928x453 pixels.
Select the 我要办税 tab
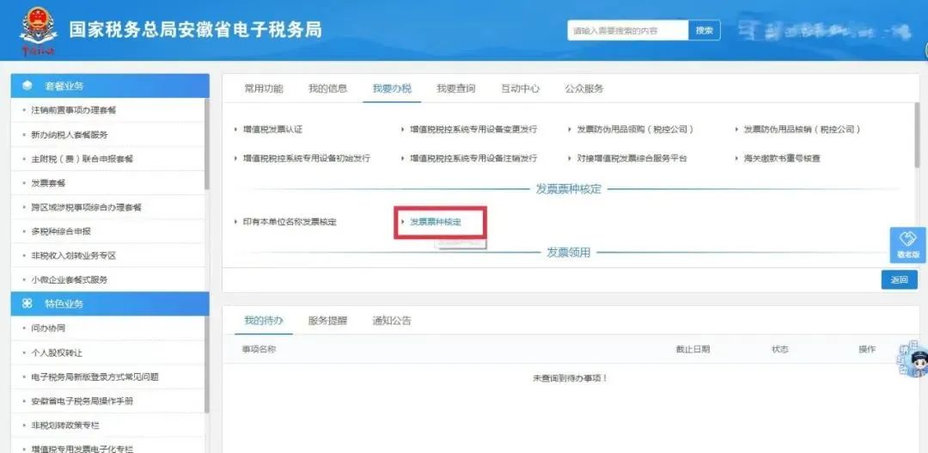click(392, 89)
